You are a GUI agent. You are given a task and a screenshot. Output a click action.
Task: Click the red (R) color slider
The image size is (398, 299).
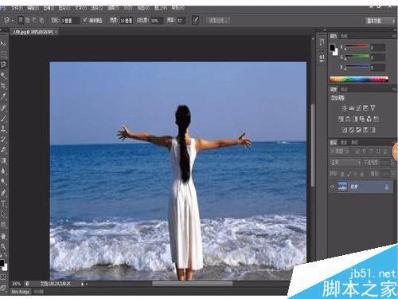357,47
